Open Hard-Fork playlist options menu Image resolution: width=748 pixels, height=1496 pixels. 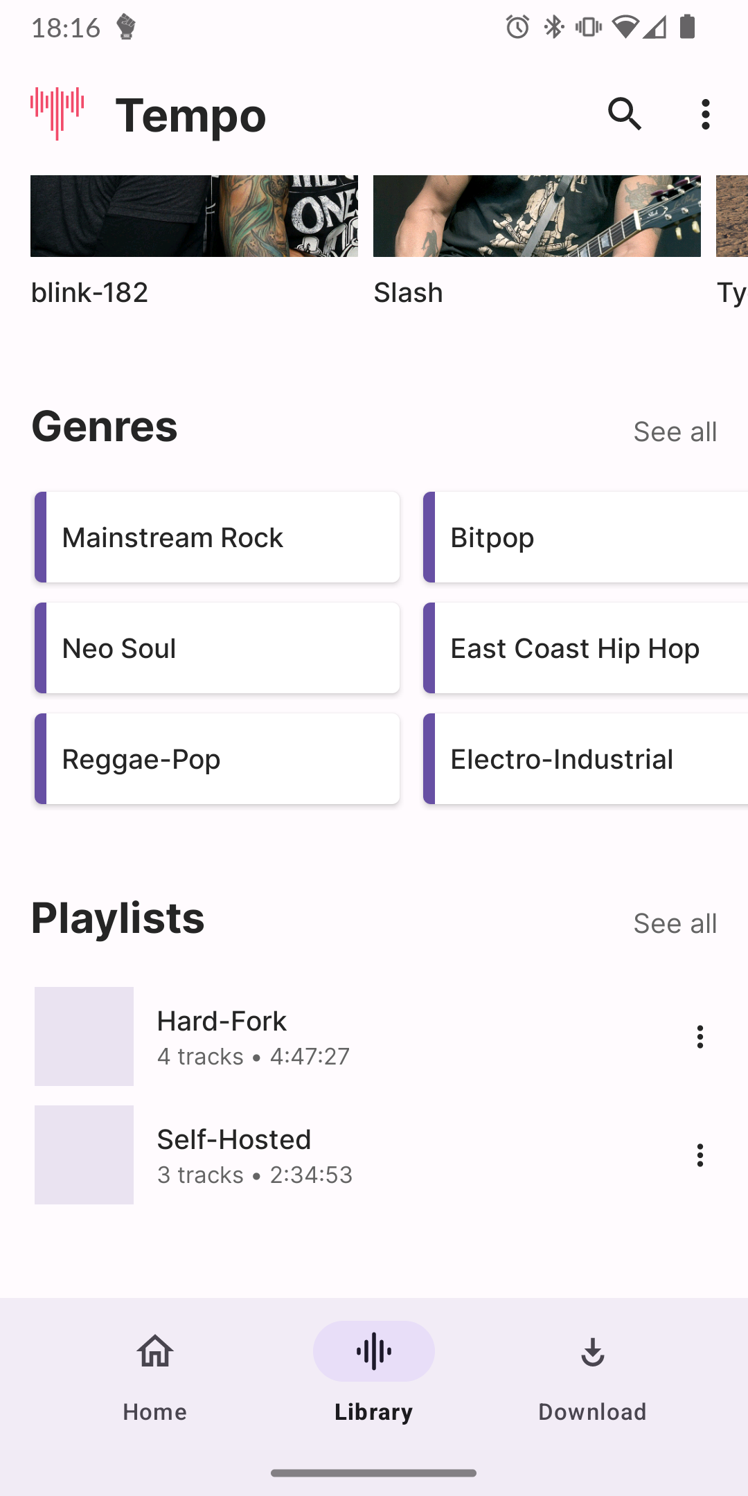[x=700, y=1037]
